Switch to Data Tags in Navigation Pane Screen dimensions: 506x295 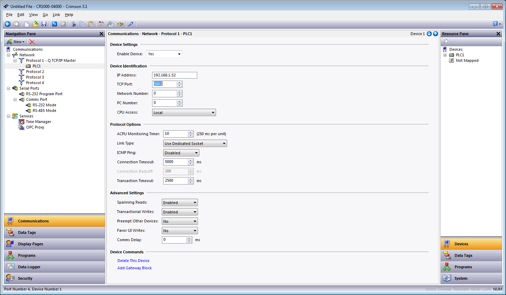tap(55, 232)
